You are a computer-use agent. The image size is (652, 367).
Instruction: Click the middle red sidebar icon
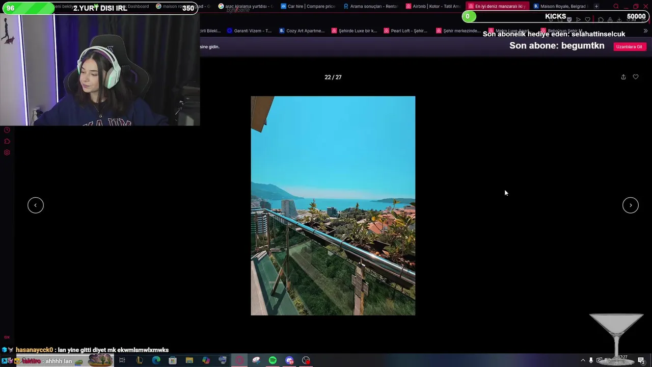click(x=7, y=141)
